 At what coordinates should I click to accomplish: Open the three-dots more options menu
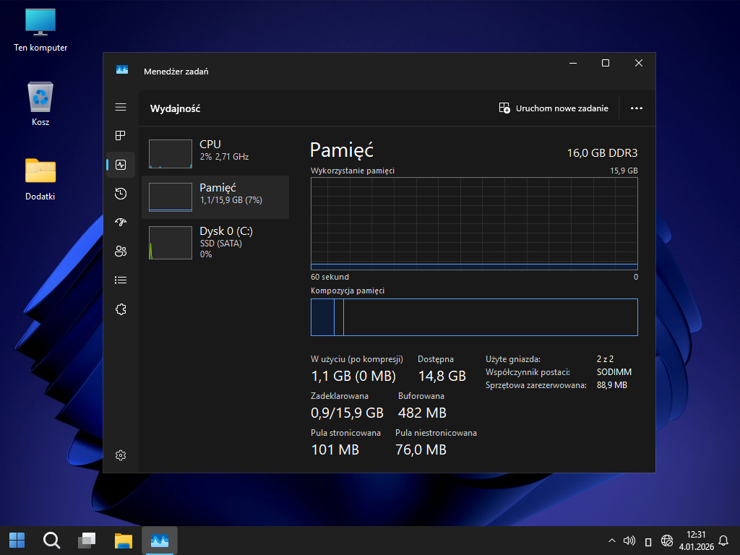636,108
